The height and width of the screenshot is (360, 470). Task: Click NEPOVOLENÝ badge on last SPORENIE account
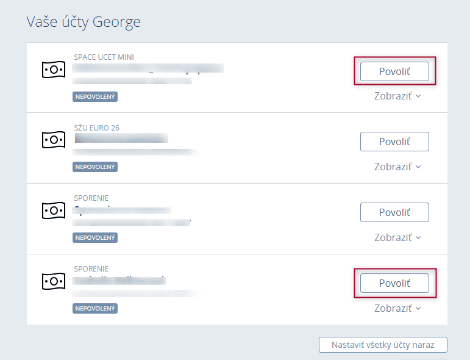(95, 308)
